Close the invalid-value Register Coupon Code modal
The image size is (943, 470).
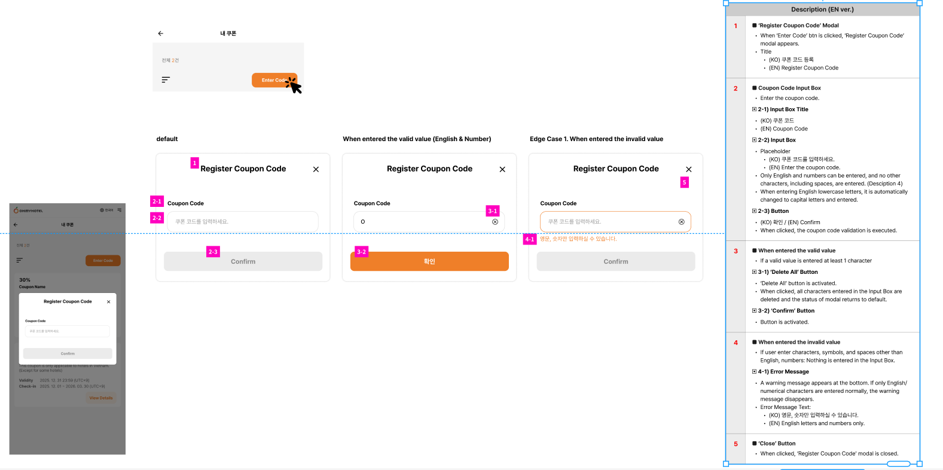(689, 169)
